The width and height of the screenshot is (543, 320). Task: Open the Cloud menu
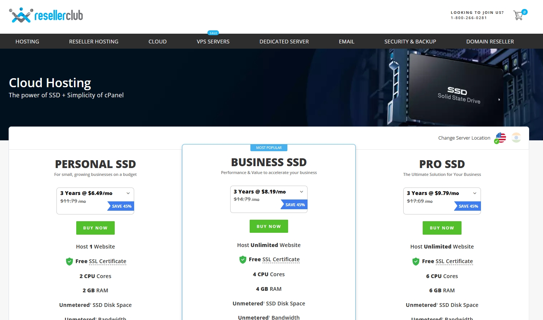click(158, 42)
